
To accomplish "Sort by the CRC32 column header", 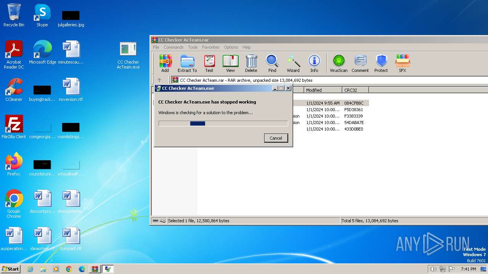I will [355, 90].
